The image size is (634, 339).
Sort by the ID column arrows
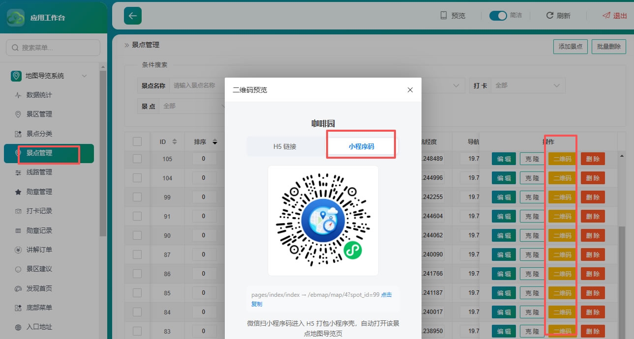pyautogui.click(x=175, y=142)
